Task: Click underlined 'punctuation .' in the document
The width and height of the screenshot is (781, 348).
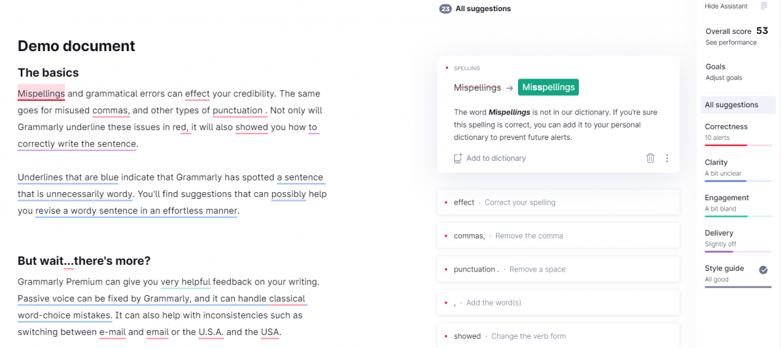Action: 239,111
